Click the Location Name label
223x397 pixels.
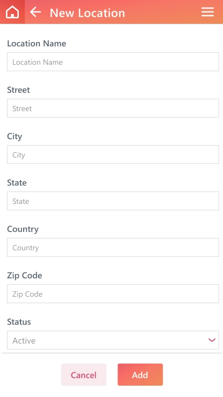(37, 44)
